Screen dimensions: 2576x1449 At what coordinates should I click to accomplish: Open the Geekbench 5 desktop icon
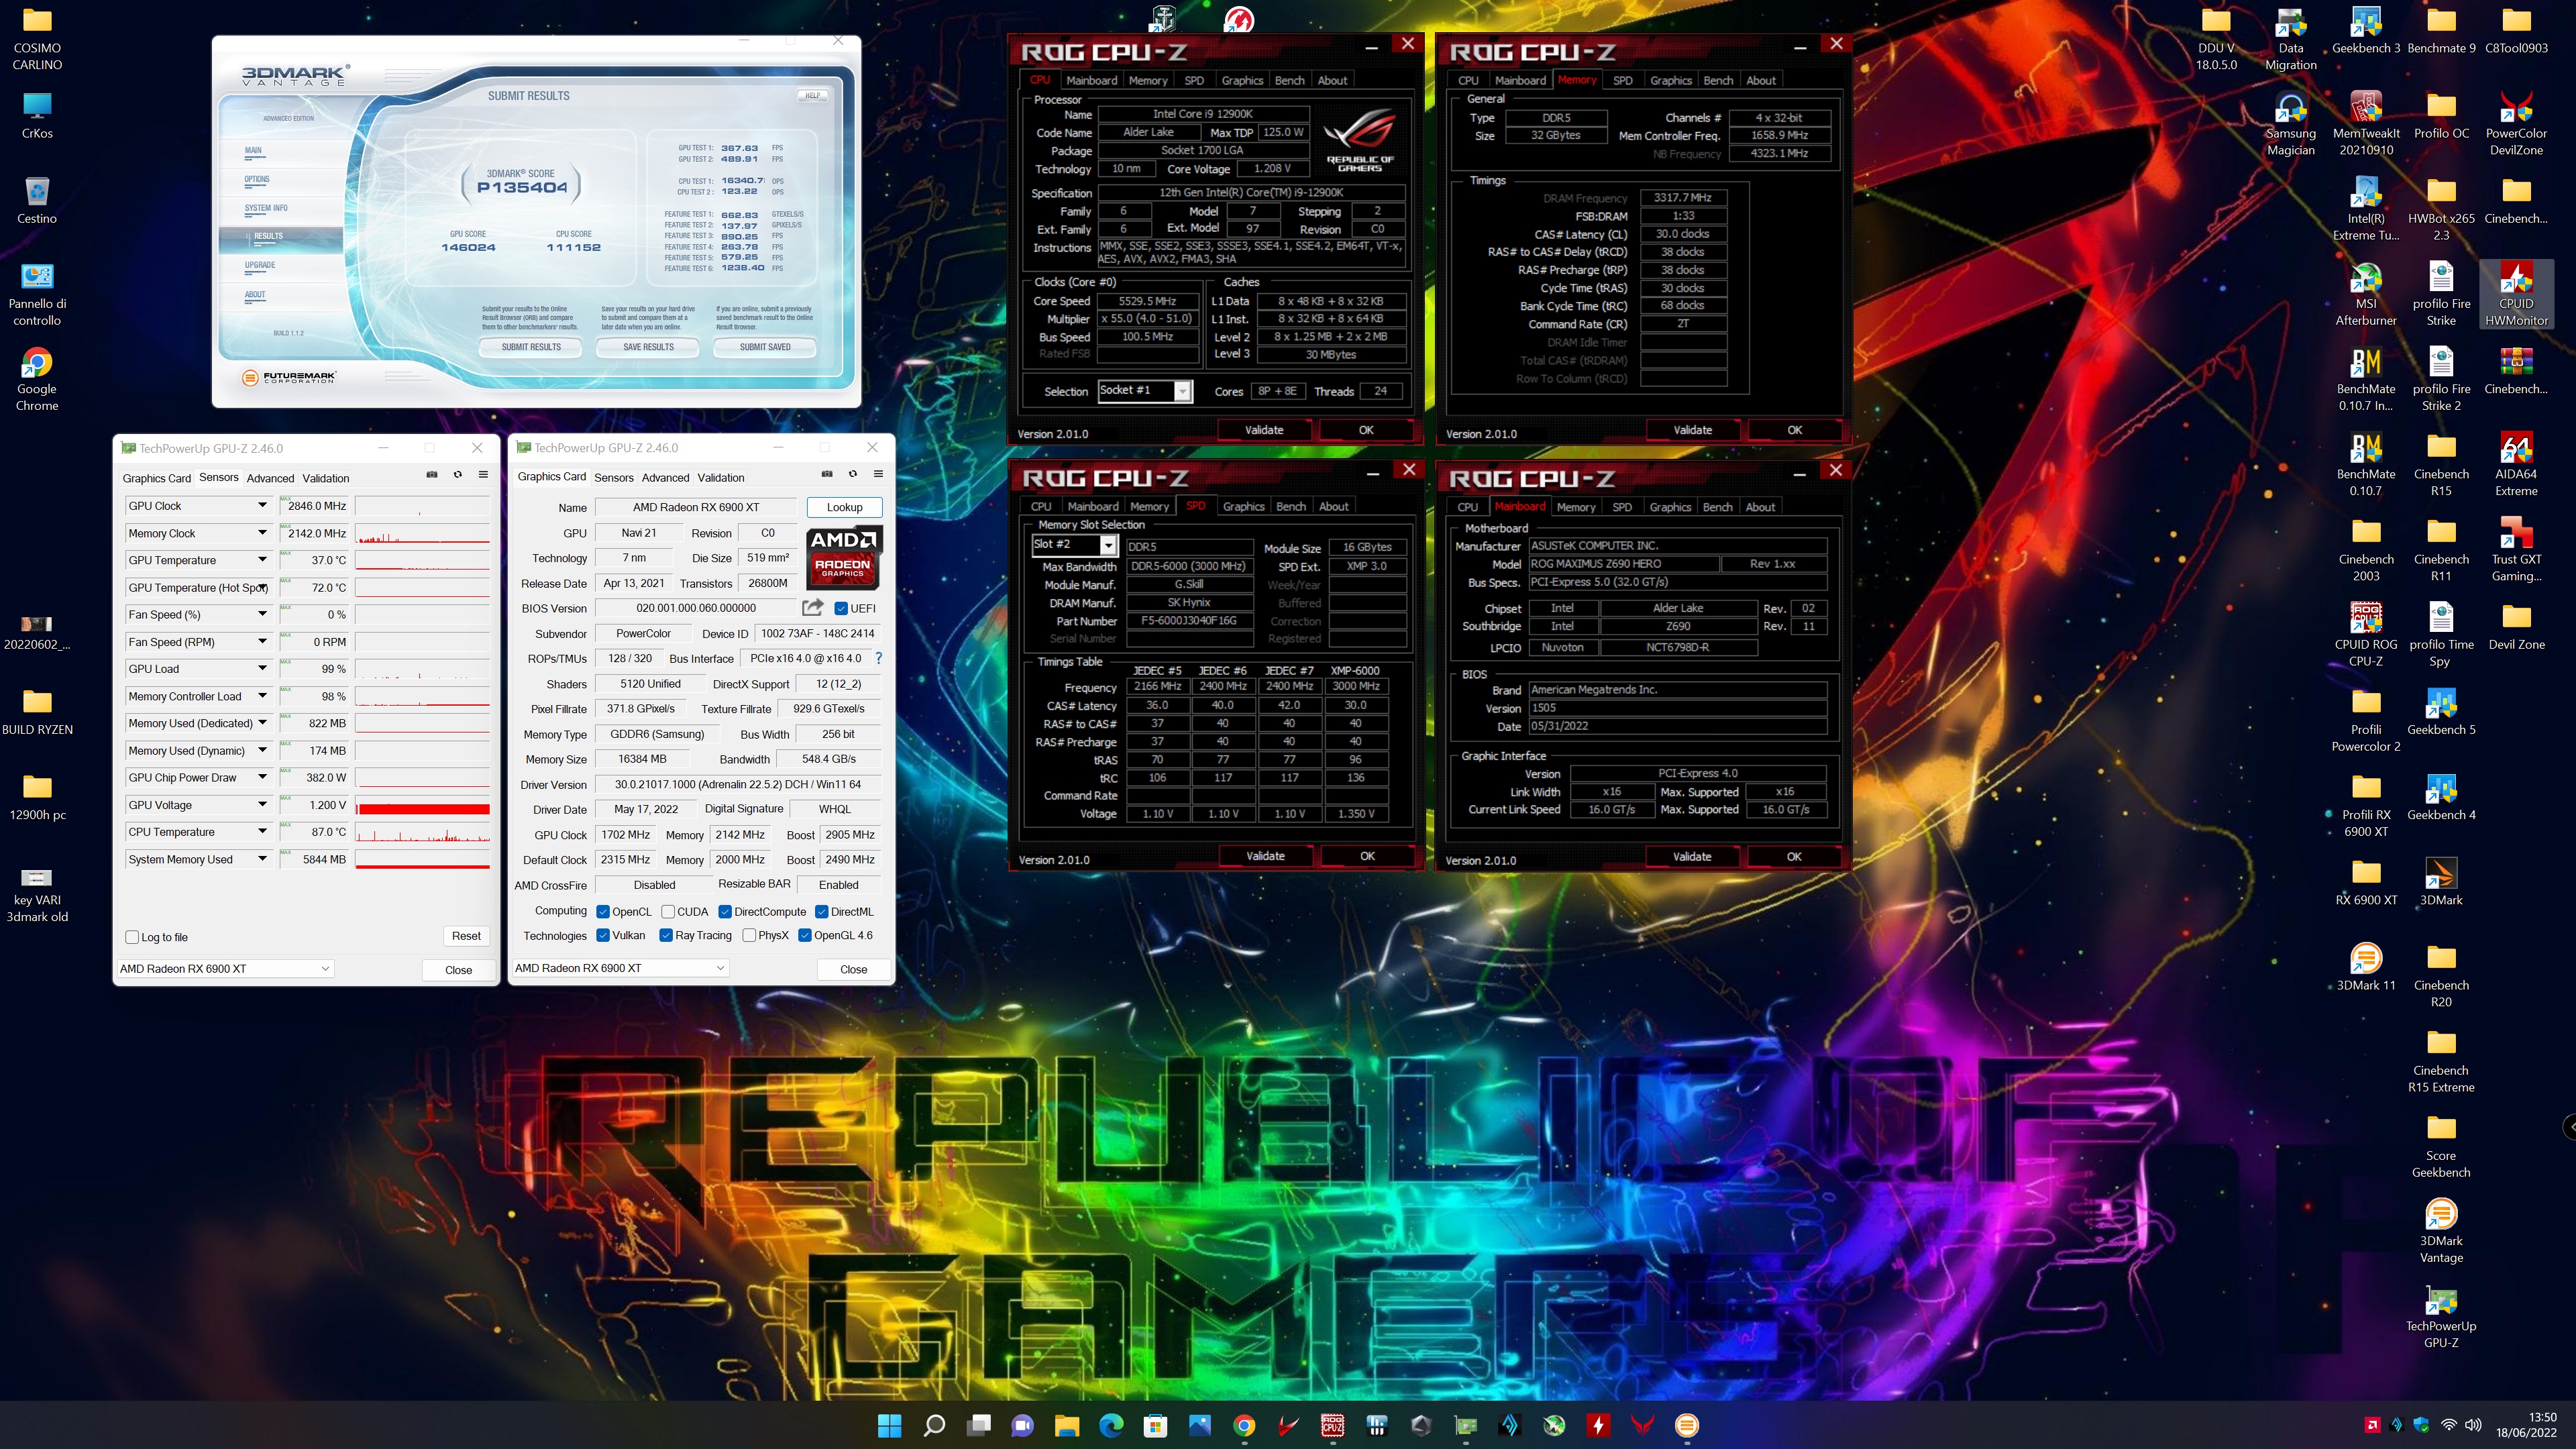tap(2441, 712)
